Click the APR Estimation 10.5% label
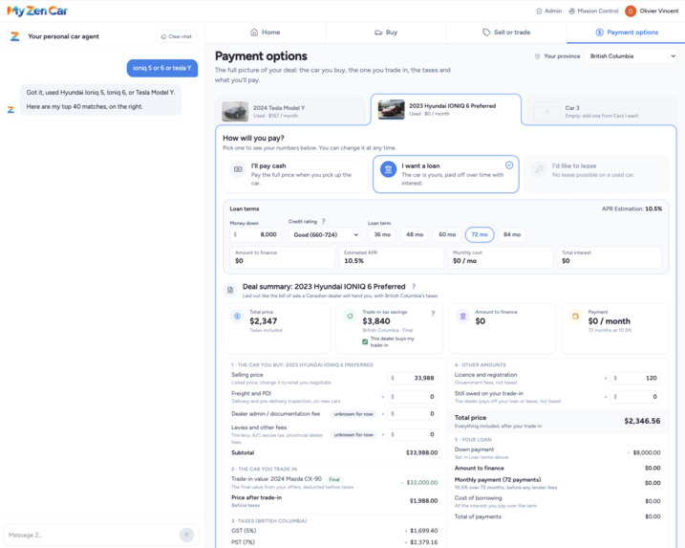This screenshot has height=548, width=685. (x=631, y=209)
